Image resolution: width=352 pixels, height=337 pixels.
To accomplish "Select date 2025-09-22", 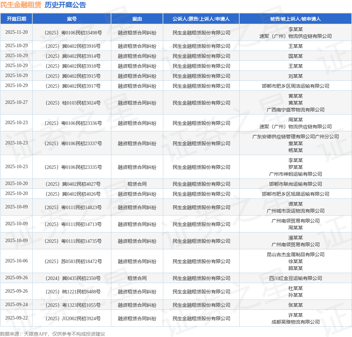I will (16, 318).
